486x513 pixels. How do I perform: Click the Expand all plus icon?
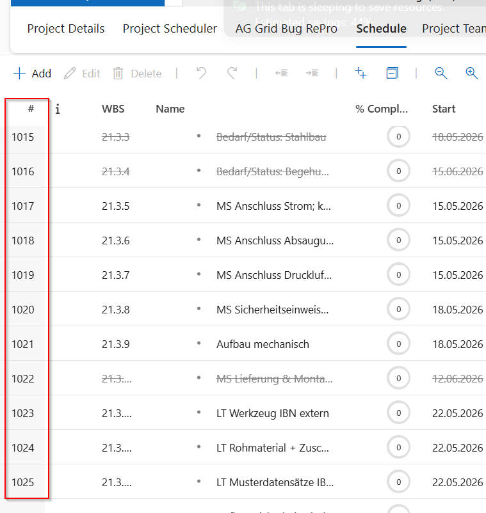361,73
